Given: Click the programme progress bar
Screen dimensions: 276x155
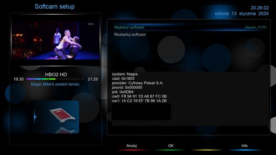Looking at the screenshot, I should pos(55,79).
